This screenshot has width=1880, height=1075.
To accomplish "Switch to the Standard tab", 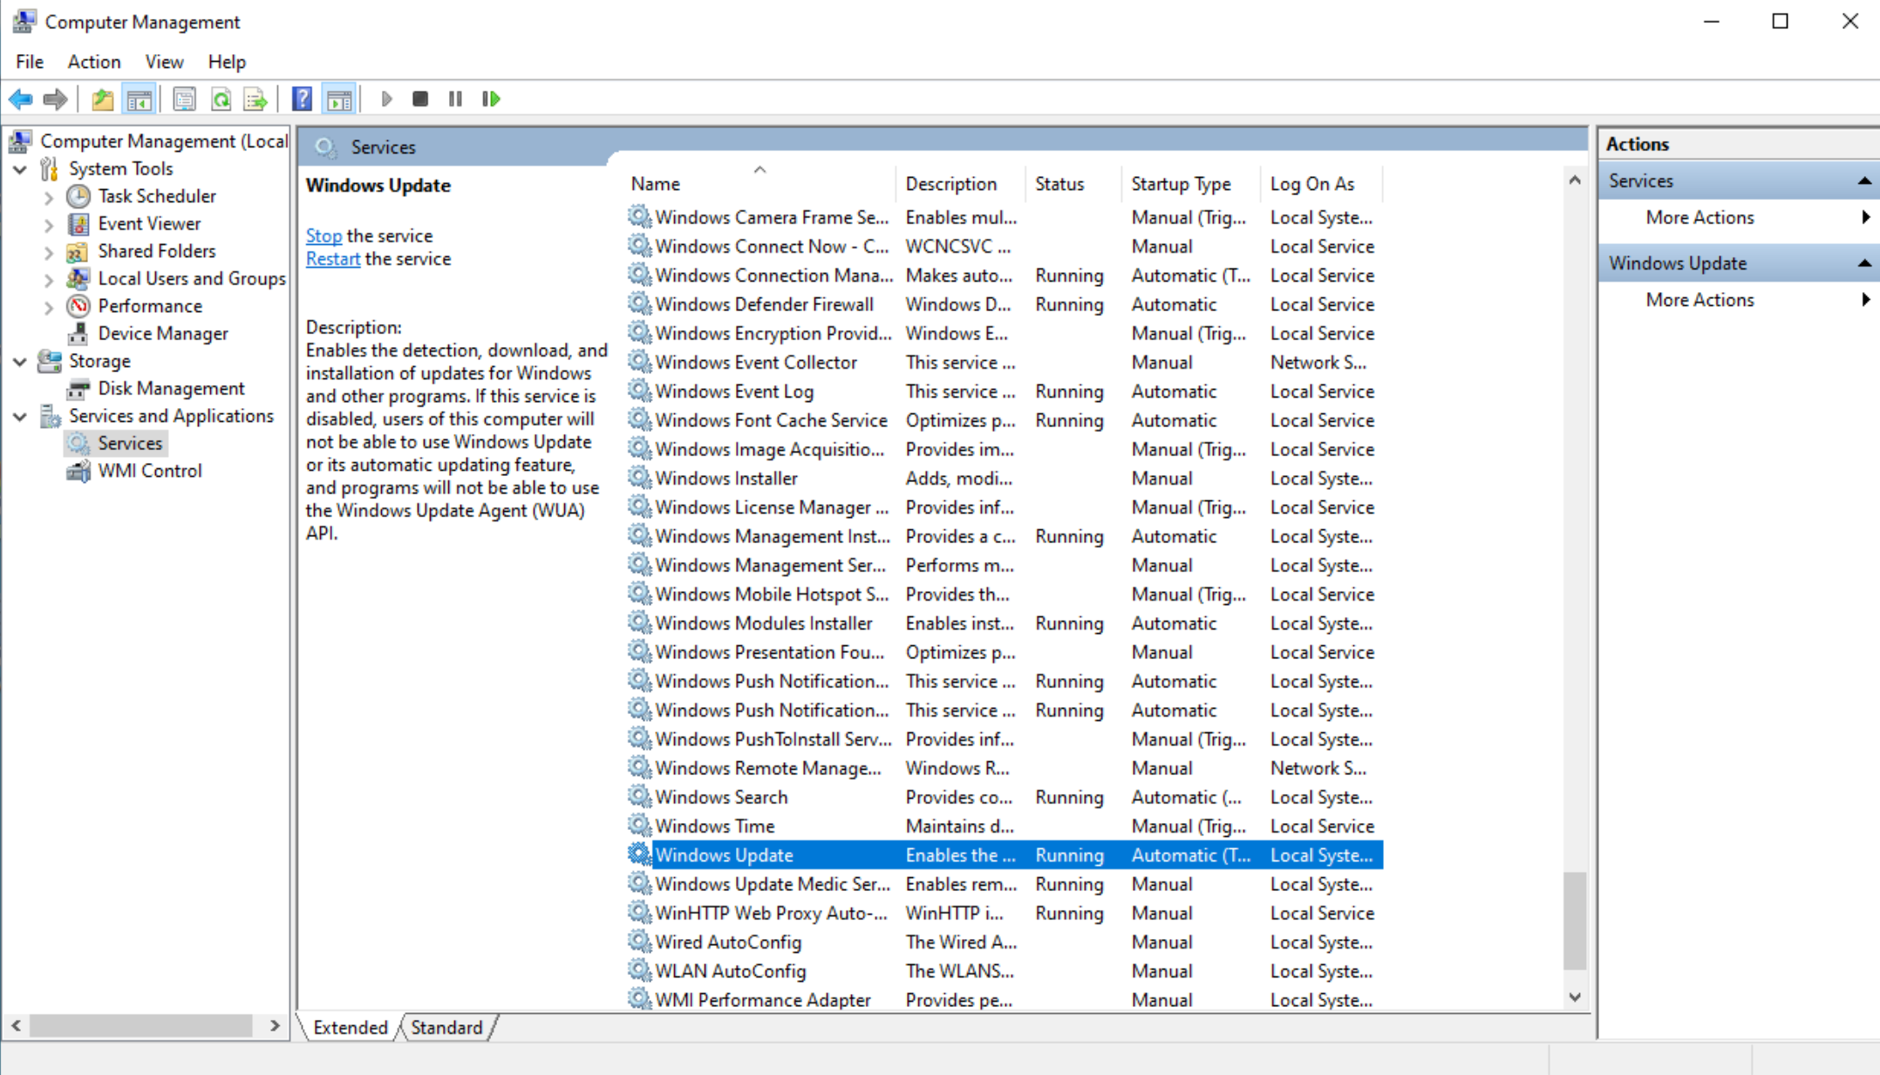I will click(x=446, y=1027).
